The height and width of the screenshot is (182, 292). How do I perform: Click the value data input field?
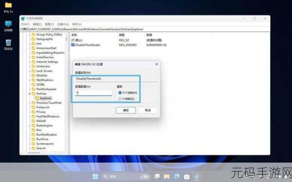93,93
